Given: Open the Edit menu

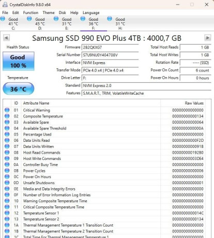Looking at the screenshot, I should (16, 12).
